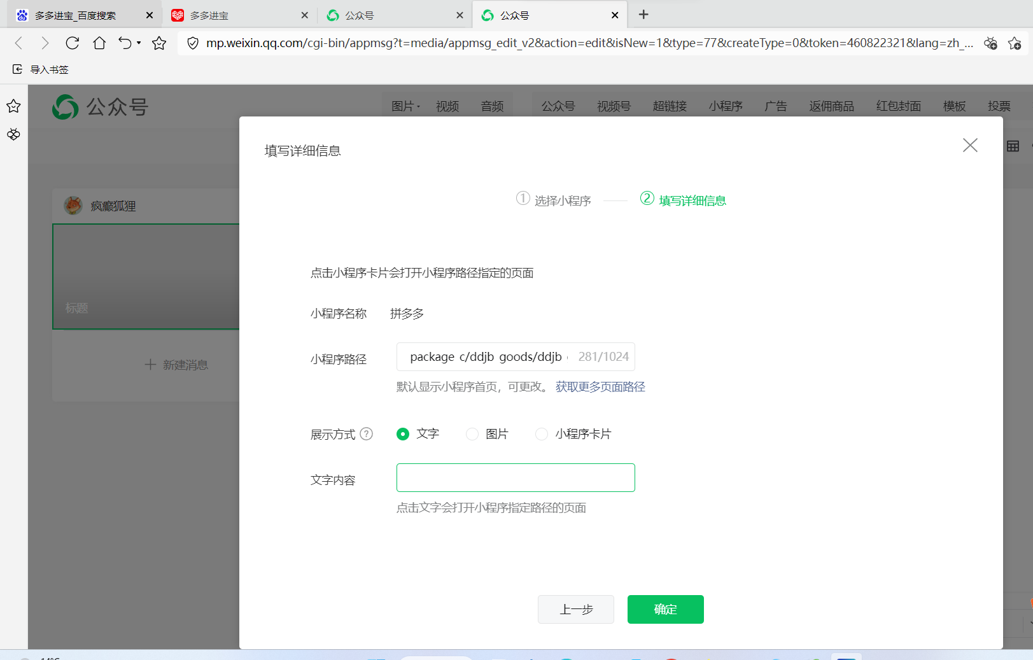Insert 音频 from toolbar
Screen dimensions: 1033x660
[492, 106]
